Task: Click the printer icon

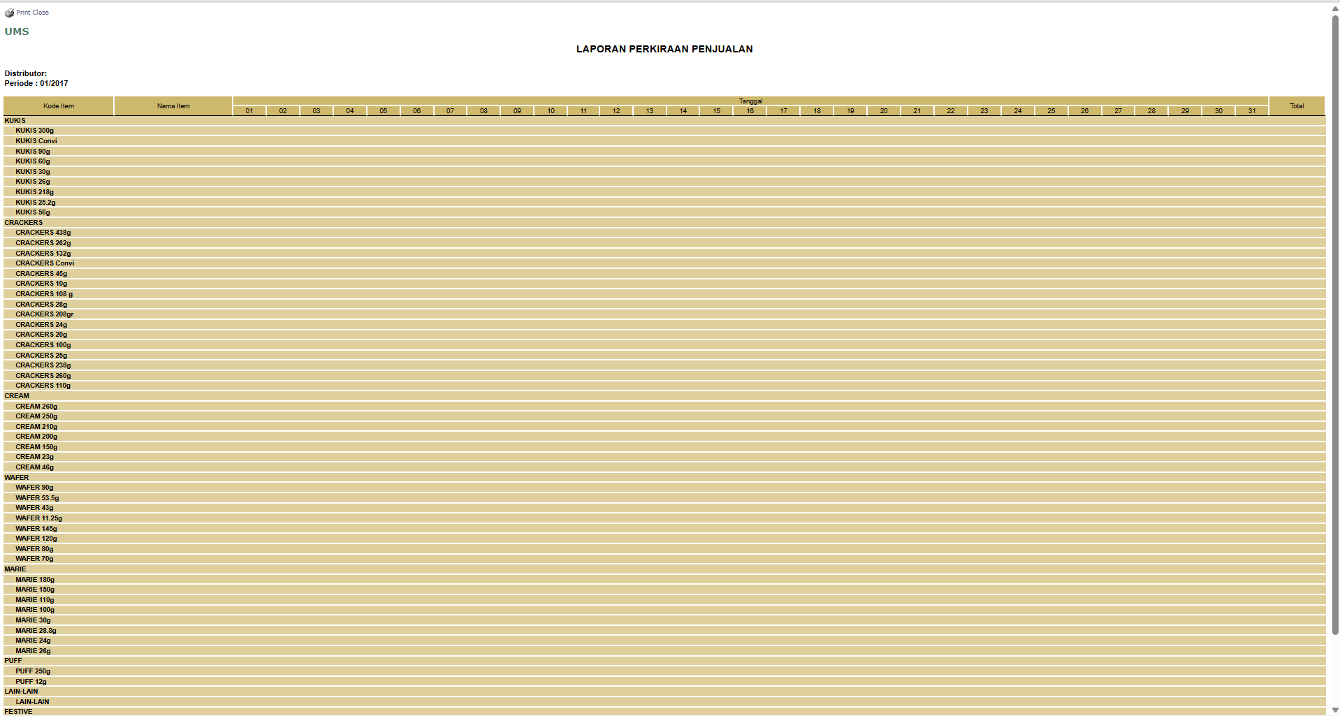Action: 9,13
